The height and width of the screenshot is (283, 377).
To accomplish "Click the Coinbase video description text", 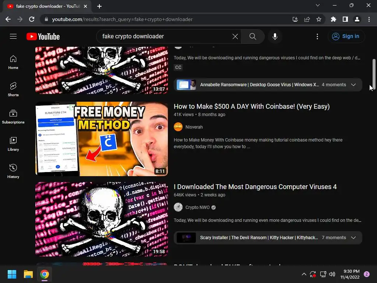I will click(x=258, y=143).
